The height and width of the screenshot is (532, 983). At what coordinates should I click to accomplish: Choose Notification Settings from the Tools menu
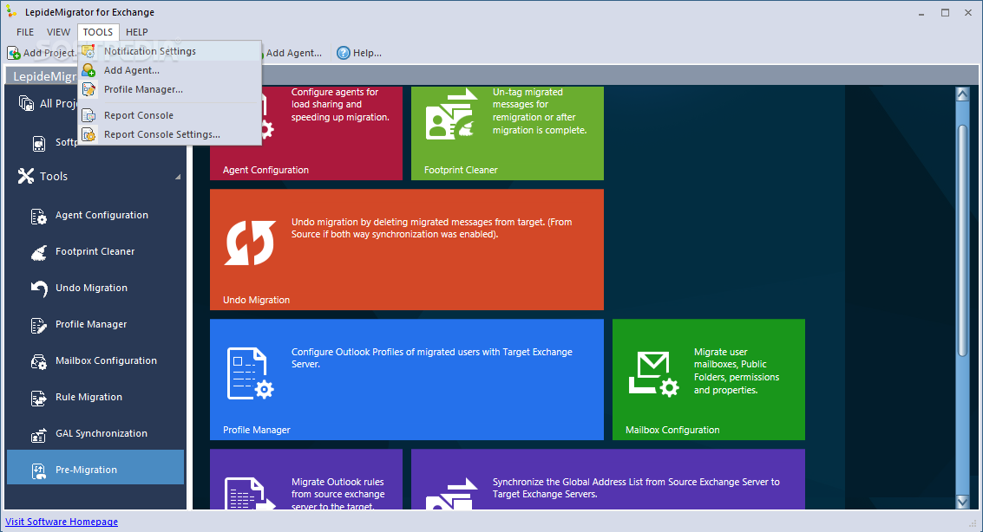(x=170, y=51)
